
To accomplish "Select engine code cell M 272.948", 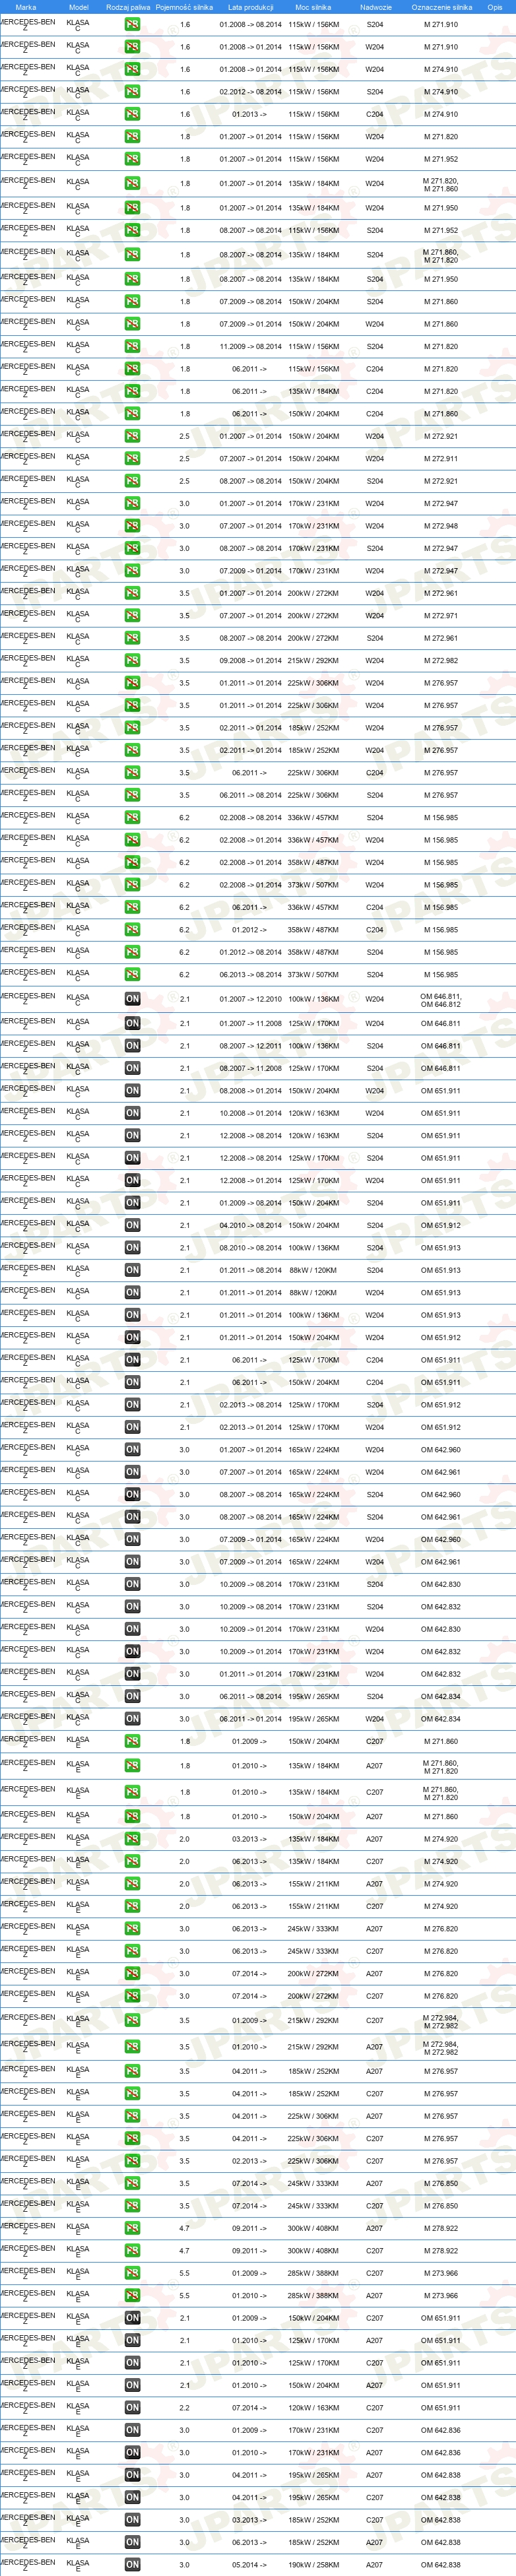I will click(440, 526).
